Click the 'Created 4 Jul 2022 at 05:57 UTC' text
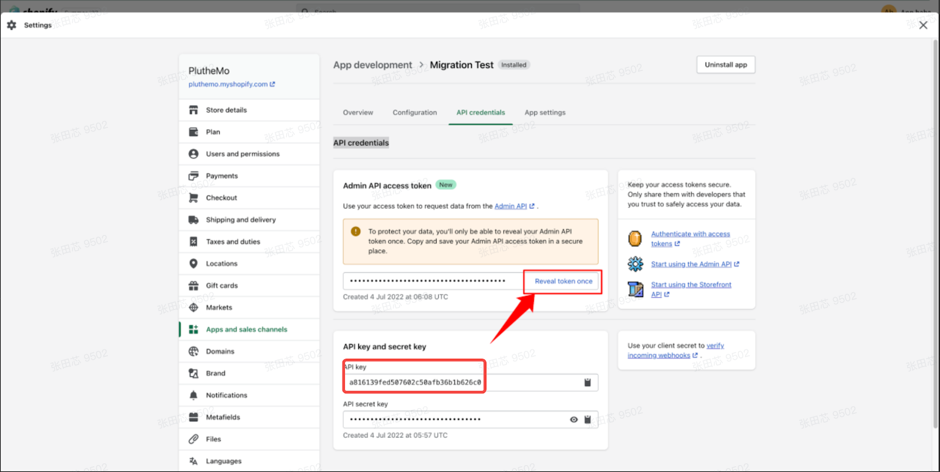This screenshot has height=472, width=940. [x=395, y=436]
